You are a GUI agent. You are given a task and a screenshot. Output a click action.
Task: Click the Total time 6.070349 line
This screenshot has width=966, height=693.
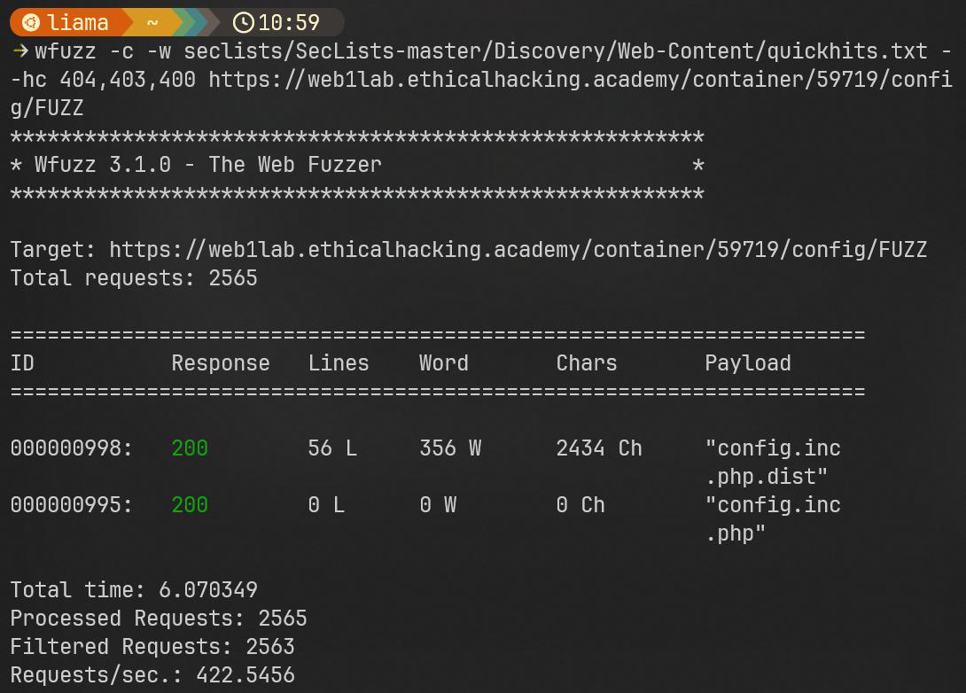[134, 590]
